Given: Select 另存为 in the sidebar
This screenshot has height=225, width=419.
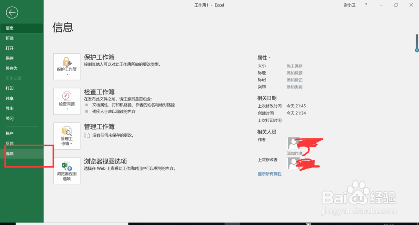Looking at the screenshot, I should 22,68.
